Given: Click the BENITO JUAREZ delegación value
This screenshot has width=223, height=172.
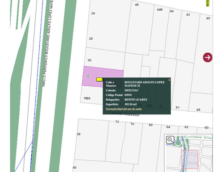Looking at the screenshot, I should [136, 100].
